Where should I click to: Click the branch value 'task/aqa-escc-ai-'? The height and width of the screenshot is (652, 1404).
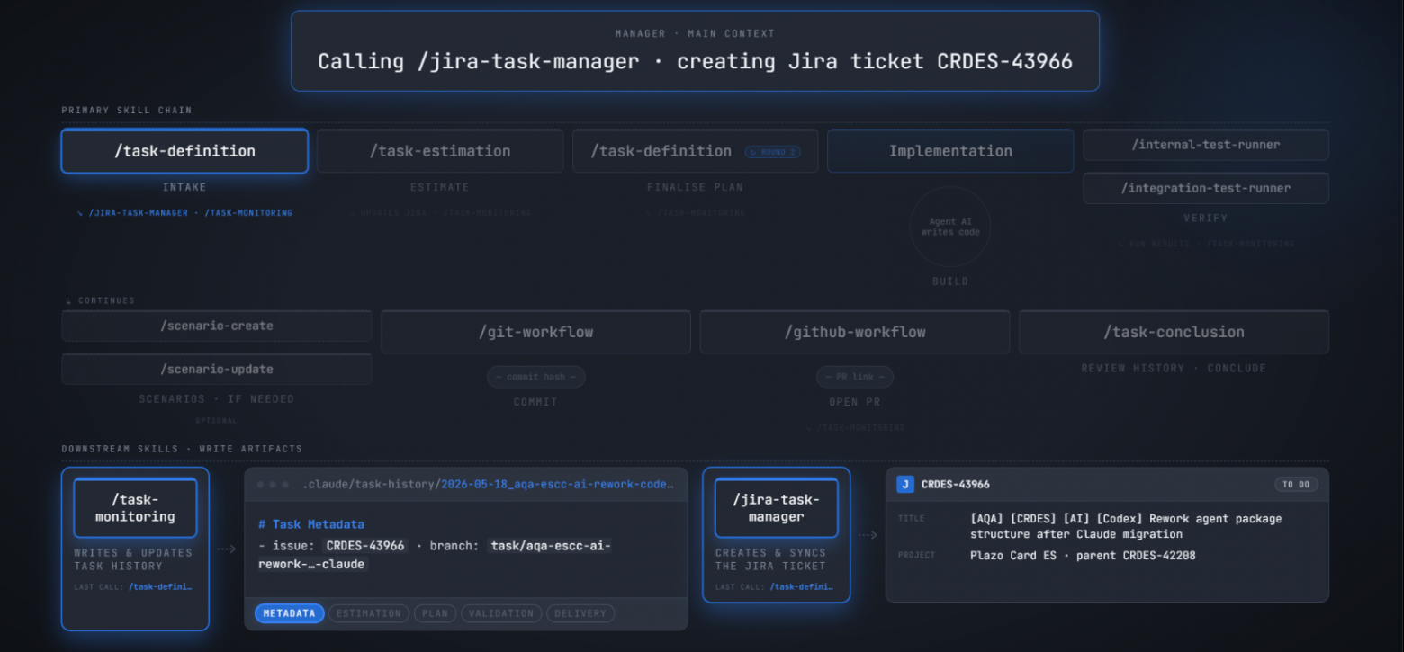click(x=551, y=546)
